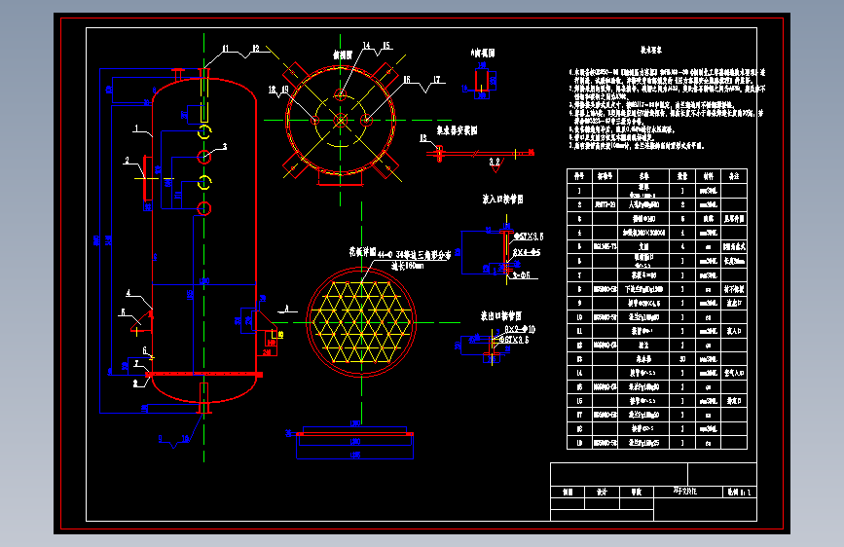The image size is (844, 547).
Task: Click the center nozzle circle of the top view
Action: (340, 121)
